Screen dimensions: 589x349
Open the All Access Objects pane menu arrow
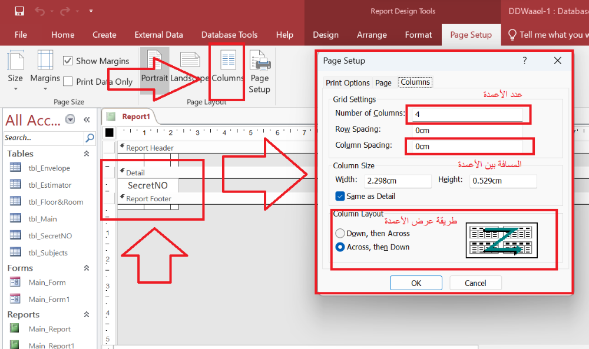point(70,119)
